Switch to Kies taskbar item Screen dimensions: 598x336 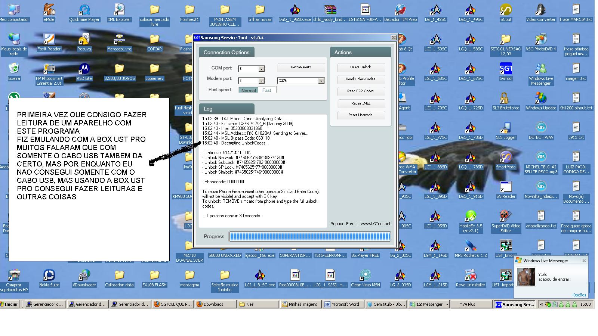tap(258, 304)
